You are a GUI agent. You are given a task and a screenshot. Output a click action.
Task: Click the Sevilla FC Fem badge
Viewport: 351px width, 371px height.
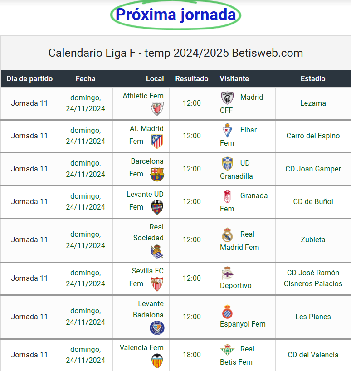coord(157,284)
